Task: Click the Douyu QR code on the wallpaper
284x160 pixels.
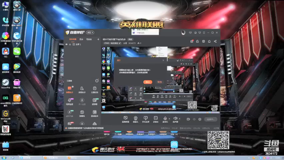Action: (x=218, y=140)
